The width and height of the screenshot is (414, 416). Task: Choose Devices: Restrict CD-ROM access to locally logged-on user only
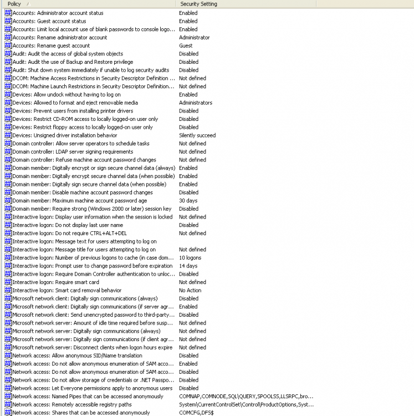(x=85, y=119)
